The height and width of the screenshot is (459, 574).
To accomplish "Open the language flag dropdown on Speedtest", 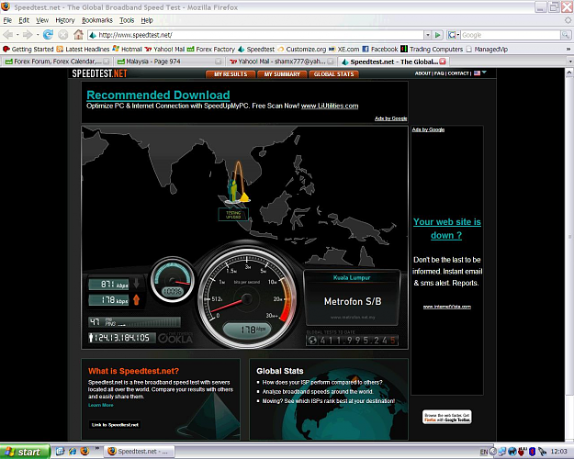I will click(x=480, y=73).
